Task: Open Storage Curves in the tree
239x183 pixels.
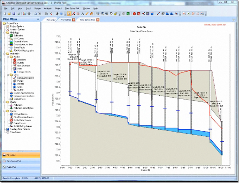Action: point(21,114)
